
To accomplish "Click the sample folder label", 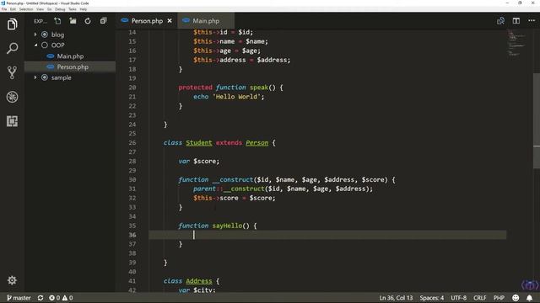I will tap(62, 77).
